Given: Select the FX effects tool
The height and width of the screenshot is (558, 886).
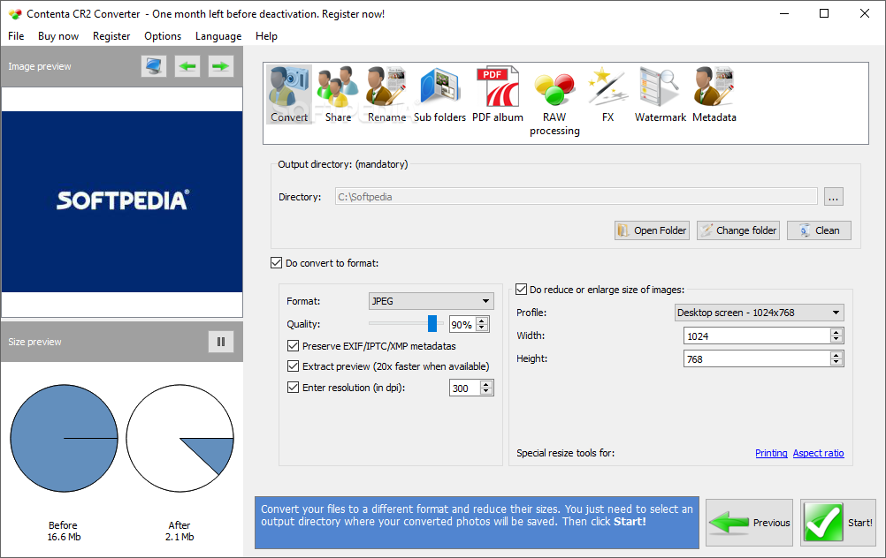Looking at the screenshot, I should pos(607,94).
